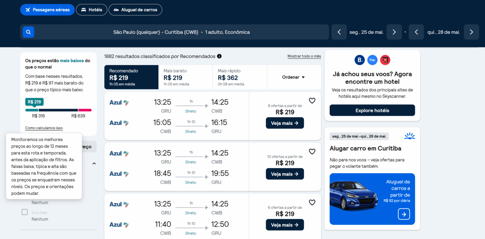Click the arrow icon on the car rental banner
This screenshot has width=485, height=239.
tap(404, 214)
